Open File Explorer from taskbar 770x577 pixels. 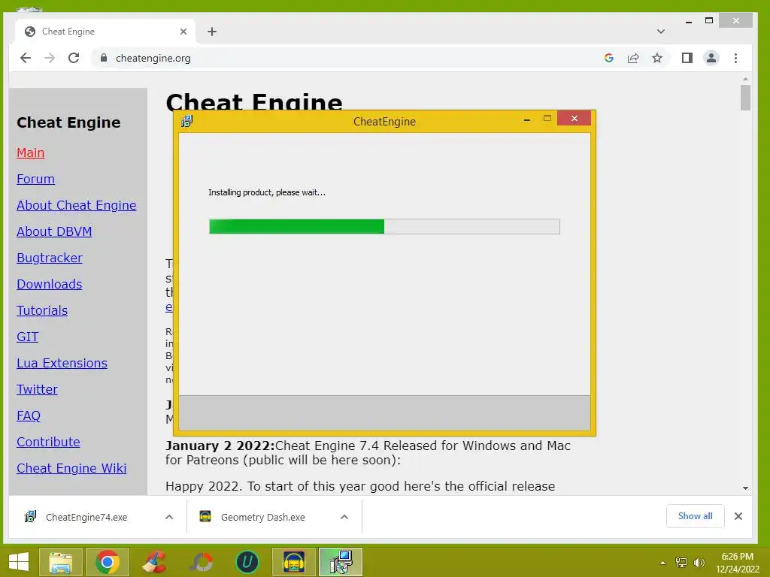point(60,562)
